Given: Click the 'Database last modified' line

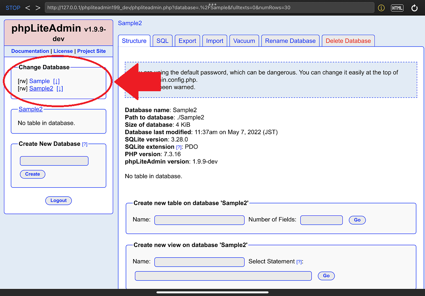Looking at the screenshot, I should [x=201, y=132].
